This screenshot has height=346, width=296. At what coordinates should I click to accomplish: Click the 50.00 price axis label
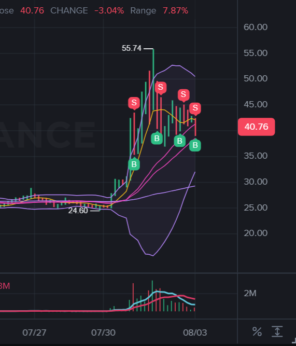[x=256, y=78]
